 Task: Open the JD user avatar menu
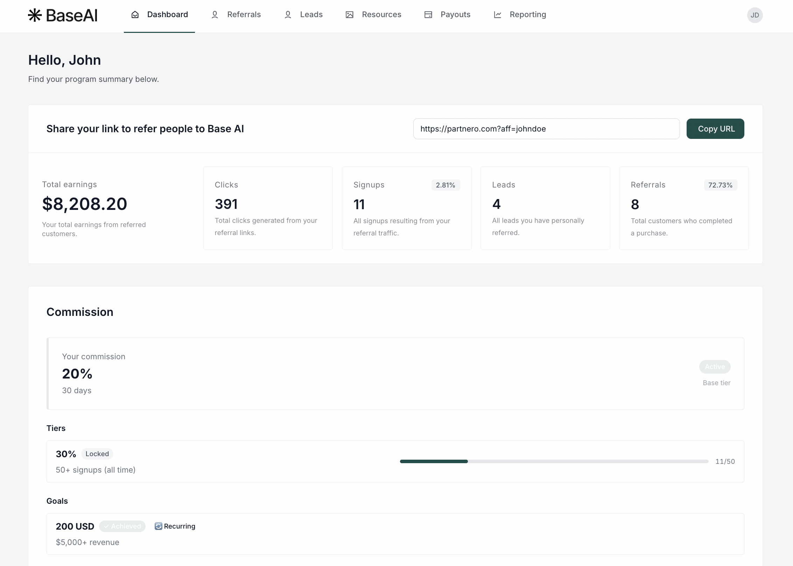click(x=755, y=15)
